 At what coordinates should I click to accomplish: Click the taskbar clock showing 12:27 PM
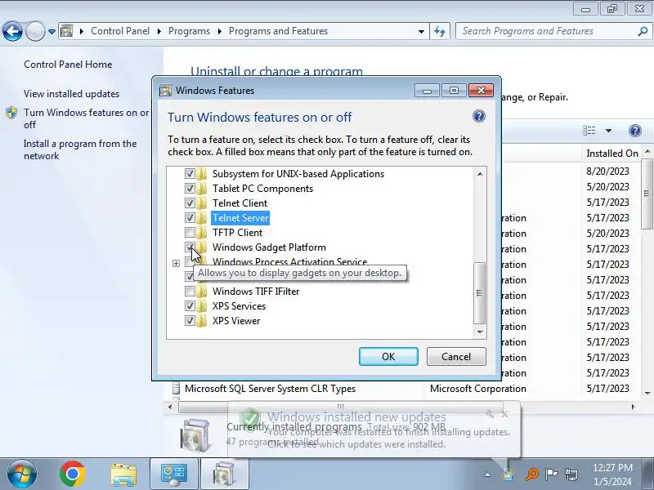[x=612, y=474]
